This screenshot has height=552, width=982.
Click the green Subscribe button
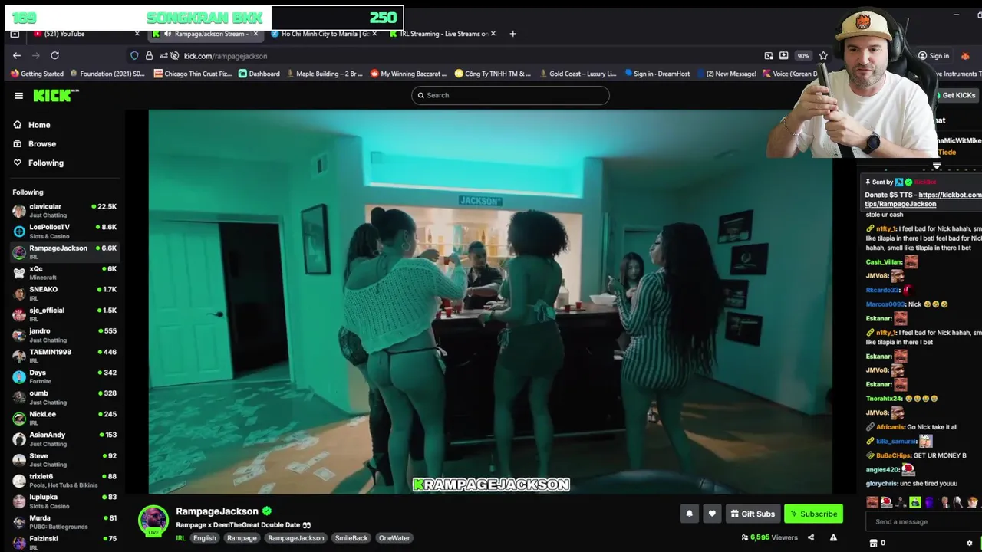click(x=813, y=514)
